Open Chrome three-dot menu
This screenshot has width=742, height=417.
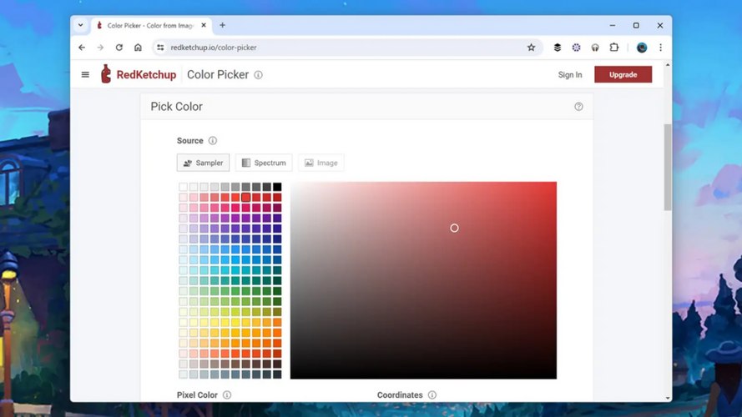tap(660, 48)
